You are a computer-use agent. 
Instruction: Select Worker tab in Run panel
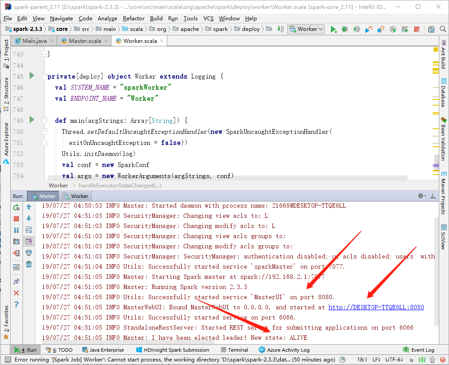(76, 196)
